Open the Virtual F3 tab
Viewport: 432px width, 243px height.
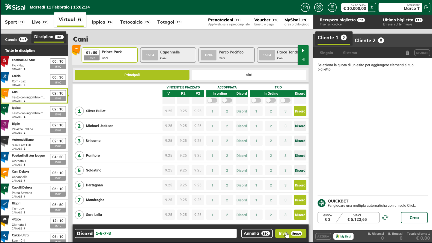click(70, 20)
